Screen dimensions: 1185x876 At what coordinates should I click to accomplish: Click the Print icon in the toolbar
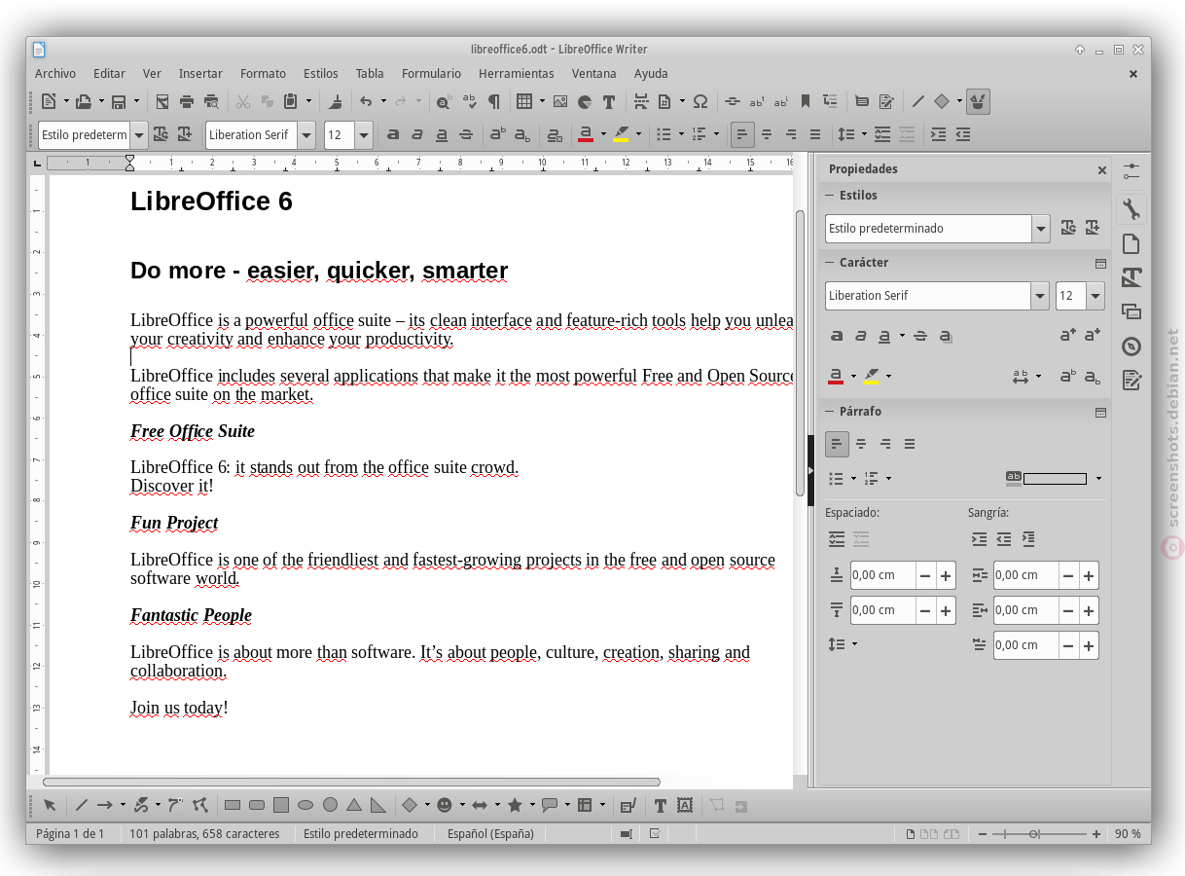click(x=187, y=101)
